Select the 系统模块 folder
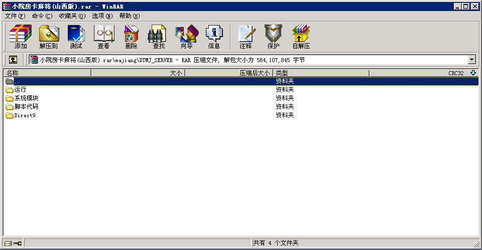Screen dimensions: 482x250 coord(26,98)
